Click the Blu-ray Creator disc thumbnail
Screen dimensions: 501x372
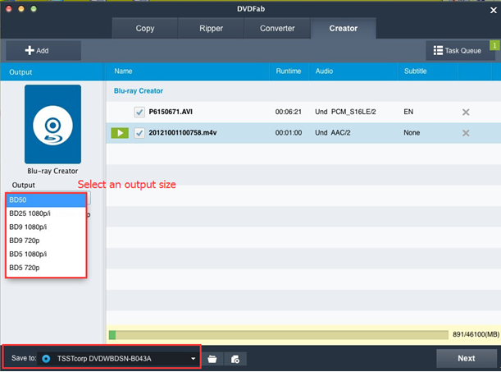click(x=52, y=124)
